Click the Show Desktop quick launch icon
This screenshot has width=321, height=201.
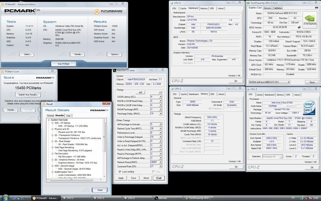(14, 198)
